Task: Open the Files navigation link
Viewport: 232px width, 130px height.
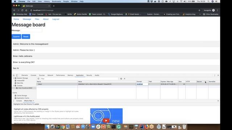Action: pos(37,19)
